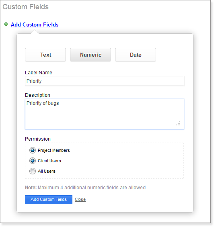The height and width of the screenshot is (229, 218).
Task: Select the All Users radio button
Action: (33, 171)
